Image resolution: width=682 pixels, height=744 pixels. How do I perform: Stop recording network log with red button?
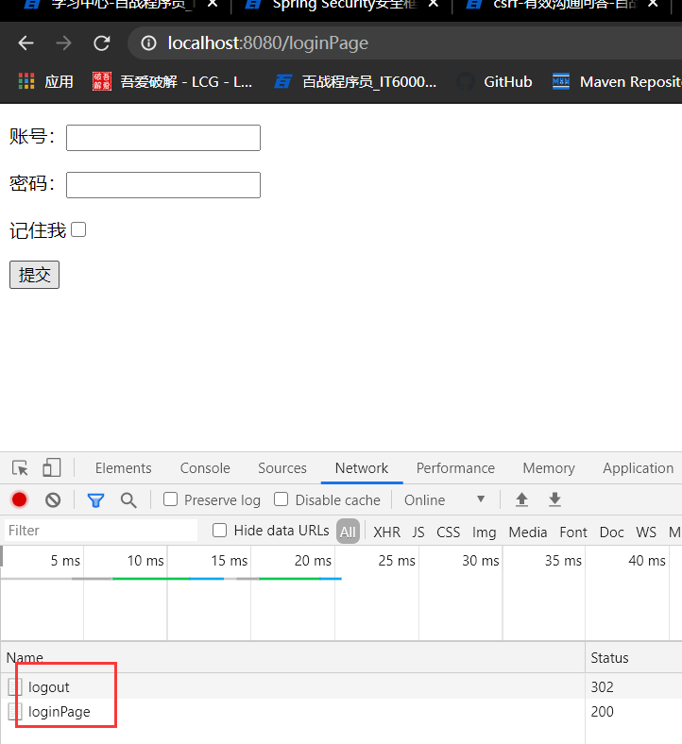coord(20,499)
